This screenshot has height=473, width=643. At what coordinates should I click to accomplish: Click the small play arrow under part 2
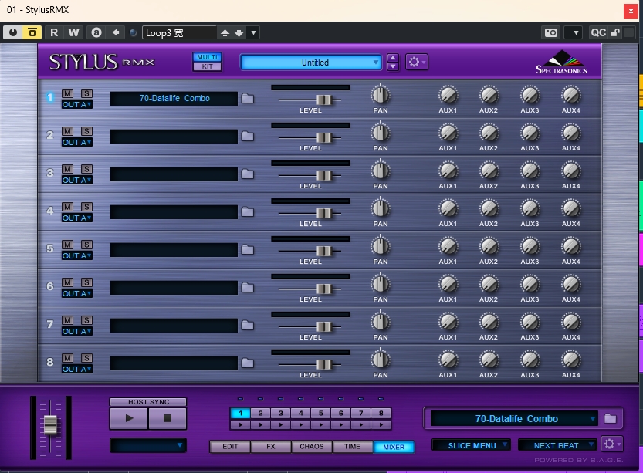[x=260, y=424]
